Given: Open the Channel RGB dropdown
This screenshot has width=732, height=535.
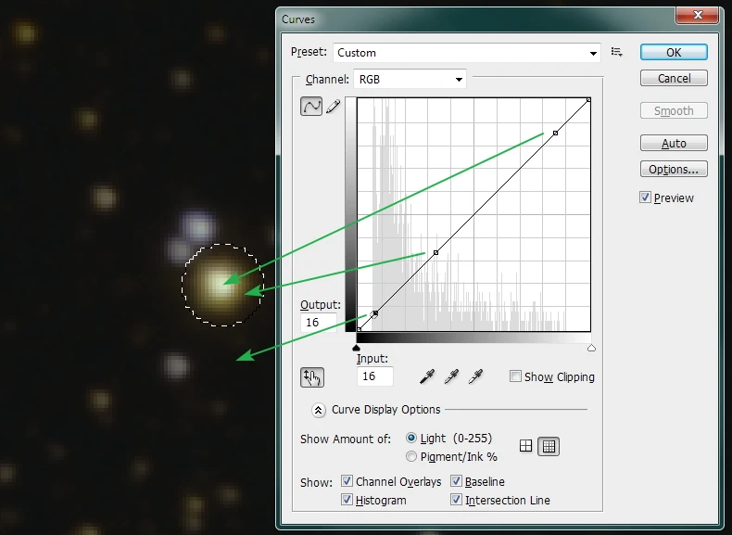Looking at the screenshot, I should [409, 80].
